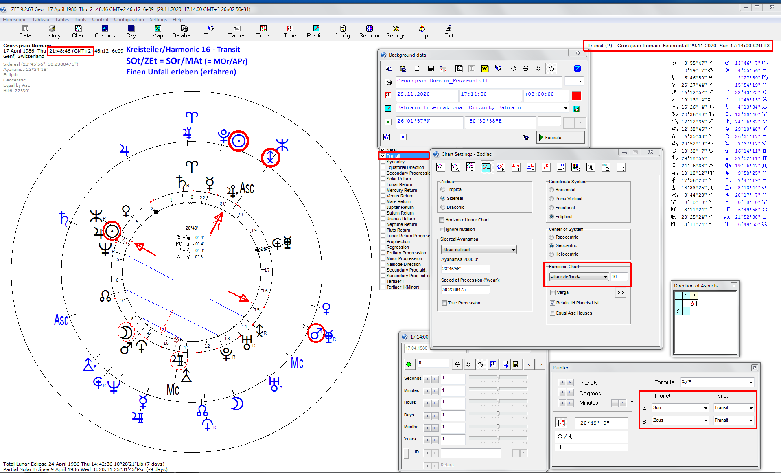This screenshot has height=473, width=781.
Task: Expand the Bahrain location dropdown
Action: click(565, 108)
